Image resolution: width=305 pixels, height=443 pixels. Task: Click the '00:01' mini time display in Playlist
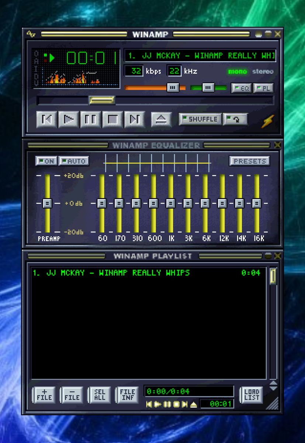pyautogui.click(x=217, y=404)
